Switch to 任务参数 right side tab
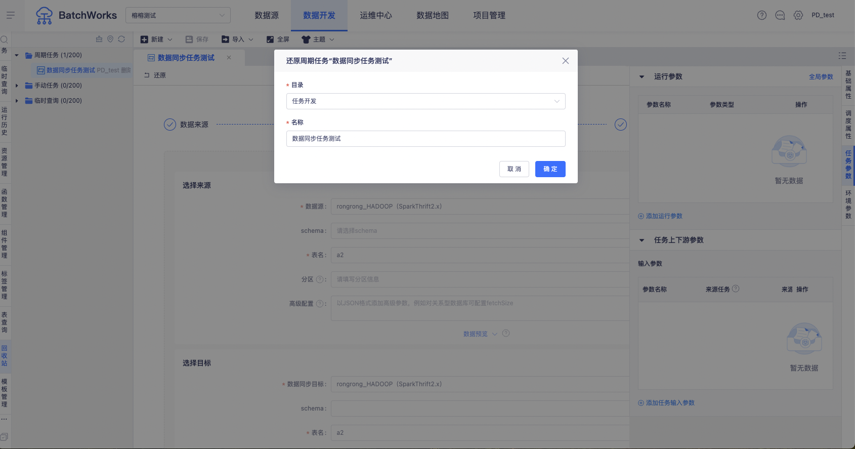855x449 pixels. pyautogui.click(x=848, y=165)
